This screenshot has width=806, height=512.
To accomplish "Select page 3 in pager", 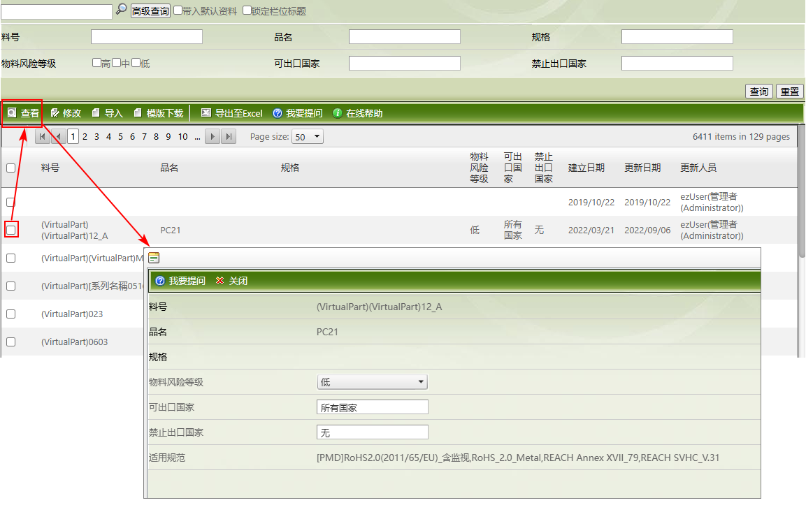I will coord(96,137).
